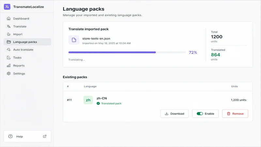Click the Import paperclip icon
The image size is (261, 147).
coord(9,34)
